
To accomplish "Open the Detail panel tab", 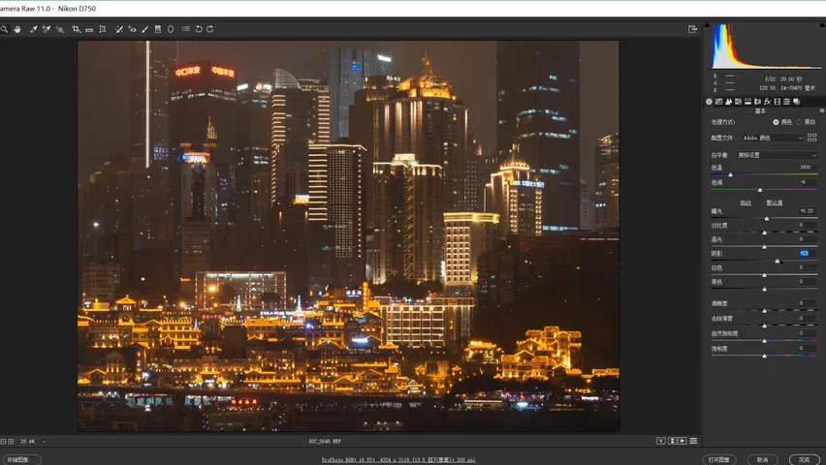I will 728,102.
